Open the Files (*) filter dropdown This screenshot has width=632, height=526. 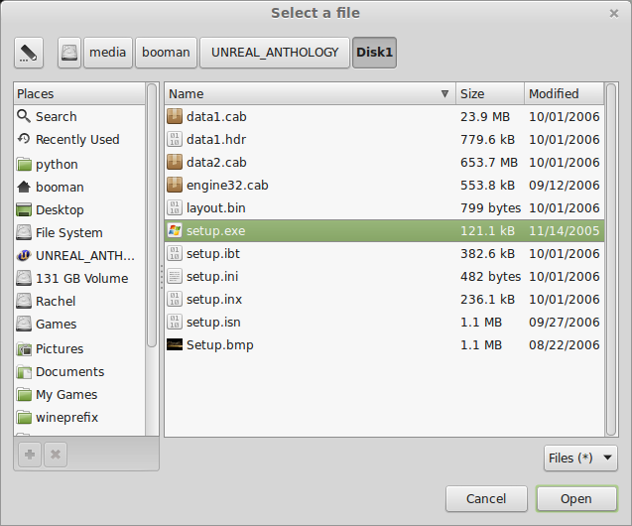[580, 459]
